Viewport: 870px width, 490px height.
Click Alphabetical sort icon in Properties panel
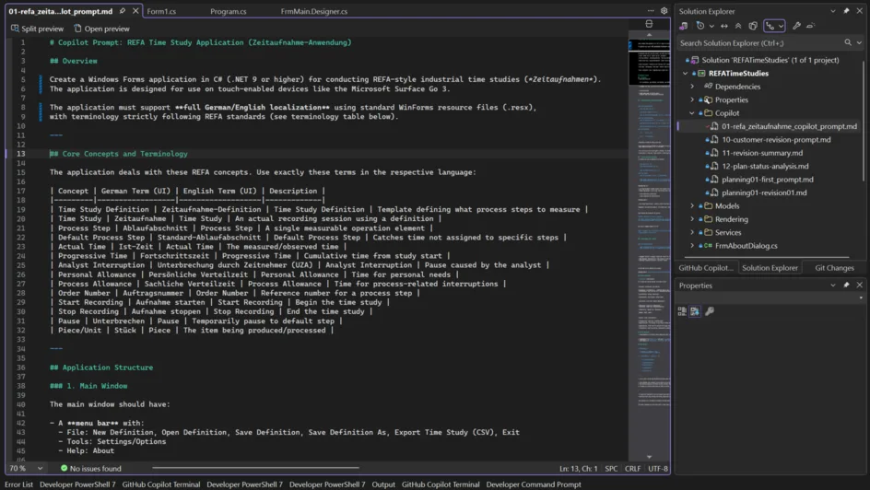coord(695,311)
